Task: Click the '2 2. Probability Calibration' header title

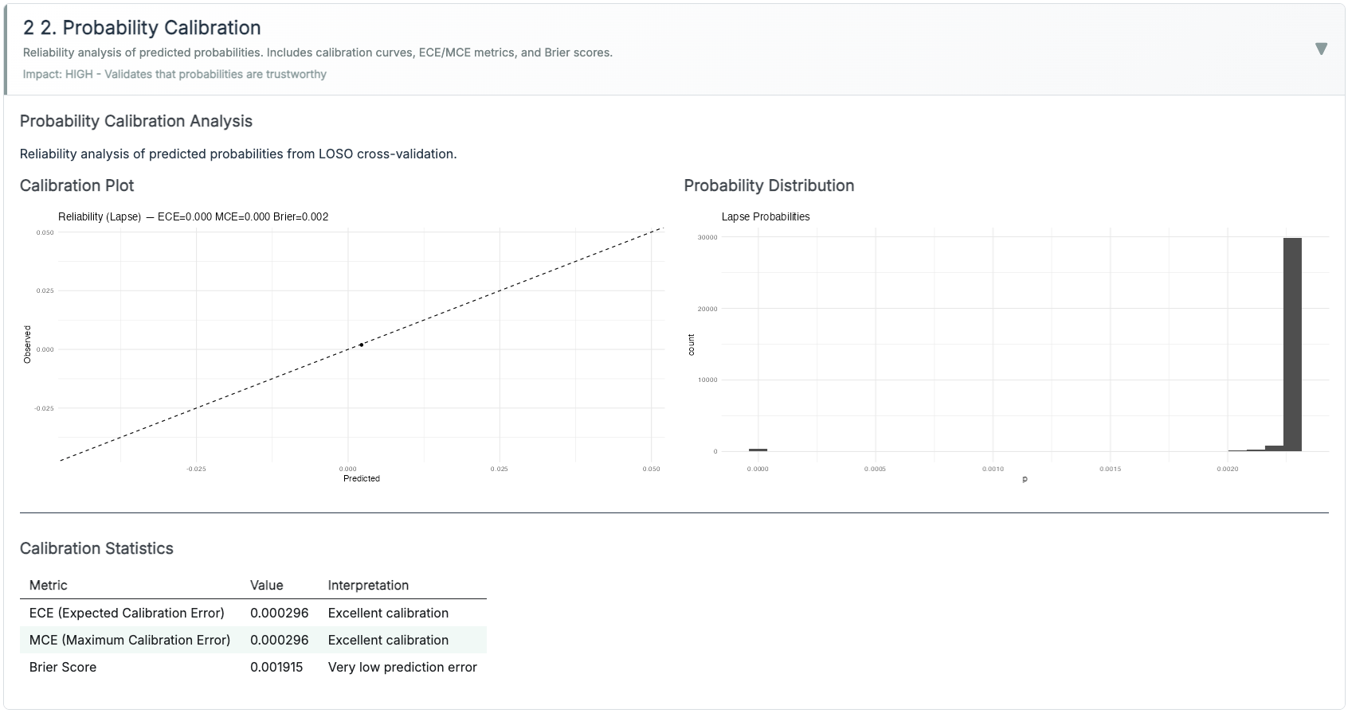Action: 142,28
